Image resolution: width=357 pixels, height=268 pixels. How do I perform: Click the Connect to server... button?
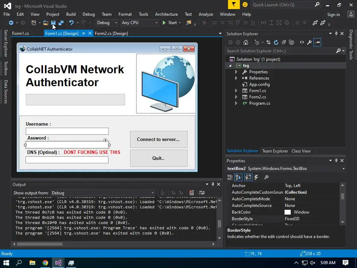click(x=159, y=139)
